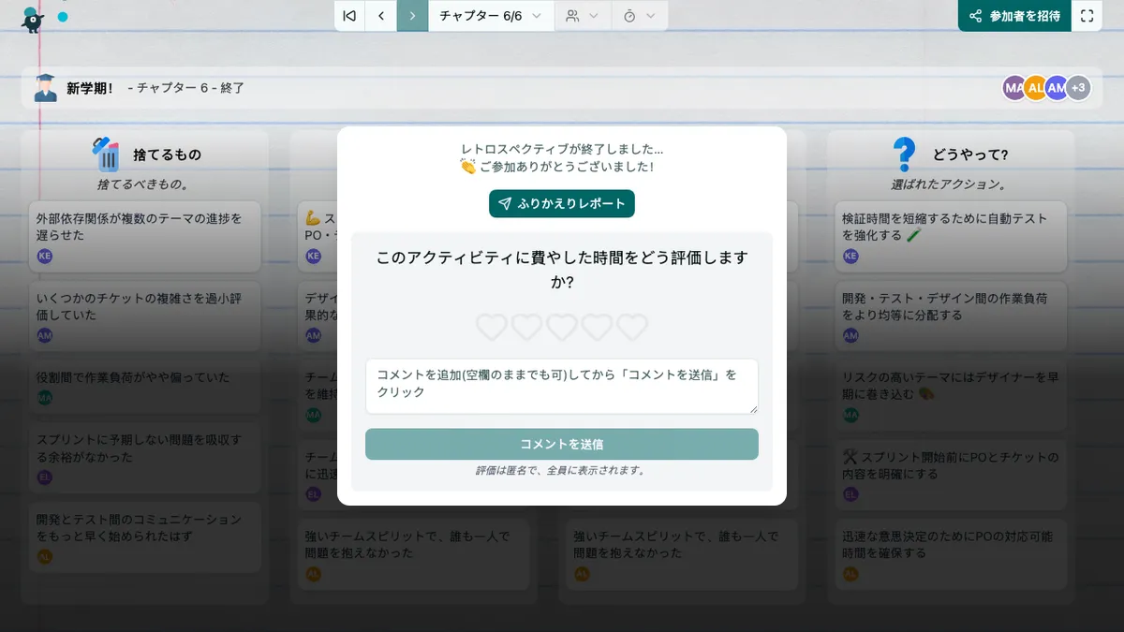Give five hearts by clicking the last heart
This screenshot has width=1124, height=632.
[x=632, y=328]
